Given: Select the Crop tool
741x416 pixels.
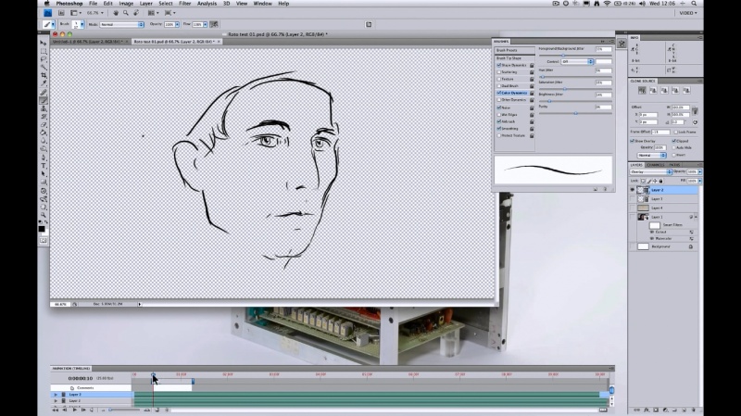Looking at the screenshot, I should [43, 73].
